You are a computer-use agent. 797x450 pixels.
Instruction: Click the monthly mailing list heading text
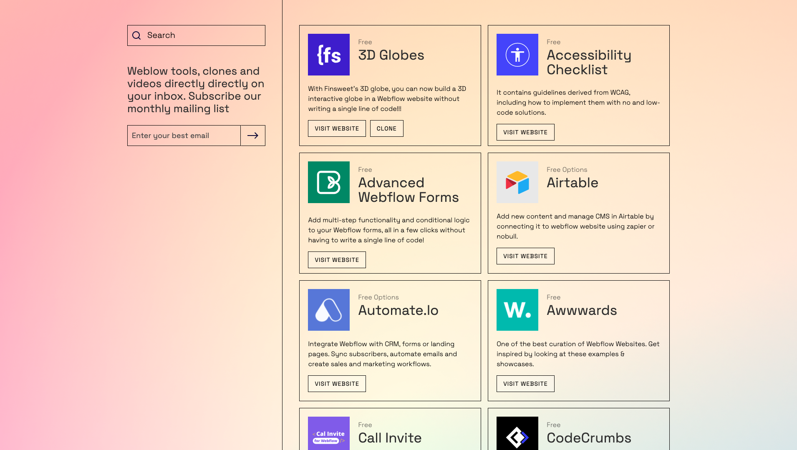(x=196, y=90)
